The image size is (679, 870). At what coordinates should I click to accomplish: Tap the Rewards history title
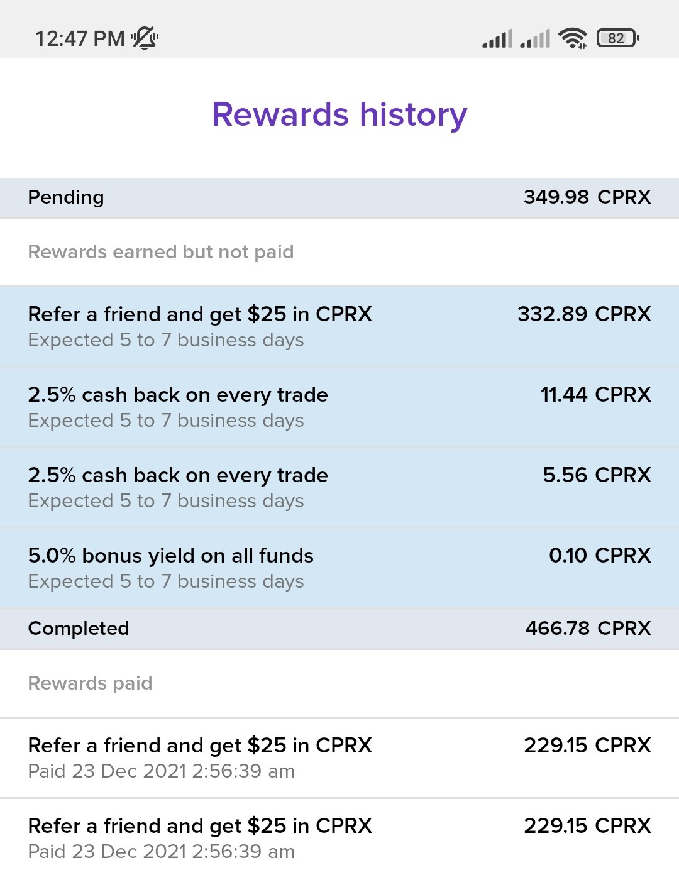click(x=339, y=114)
